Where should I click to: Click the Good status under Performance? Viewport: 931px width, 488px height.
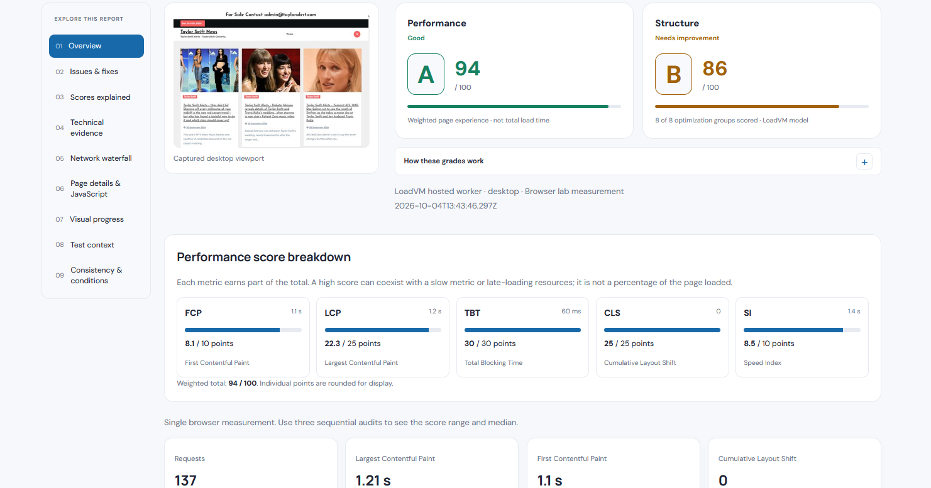pos(416,38)
